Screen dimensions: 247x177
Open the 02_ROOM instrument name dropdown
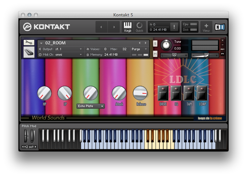click(x=41, y=43)
